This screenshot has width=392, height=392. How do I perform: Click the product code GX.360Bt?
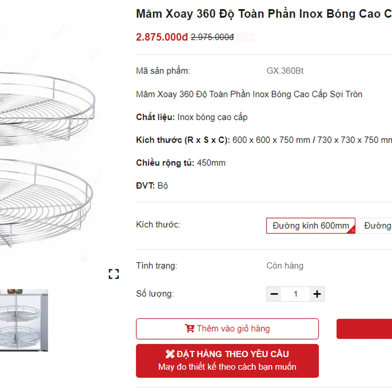point(285,71)
